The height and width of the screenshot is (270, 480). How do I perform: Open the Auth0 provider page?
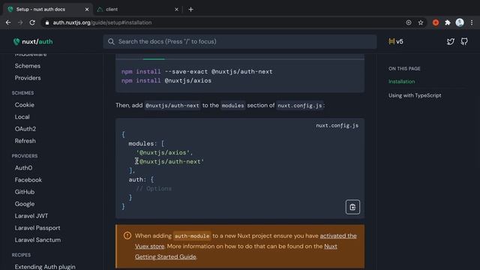pyautogui.click(x=23, y=168)
